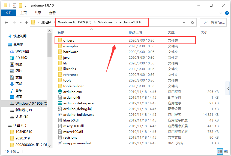Open 桌面 in navigation pane
Screen dimensions: 231x156
pos(19,97)
